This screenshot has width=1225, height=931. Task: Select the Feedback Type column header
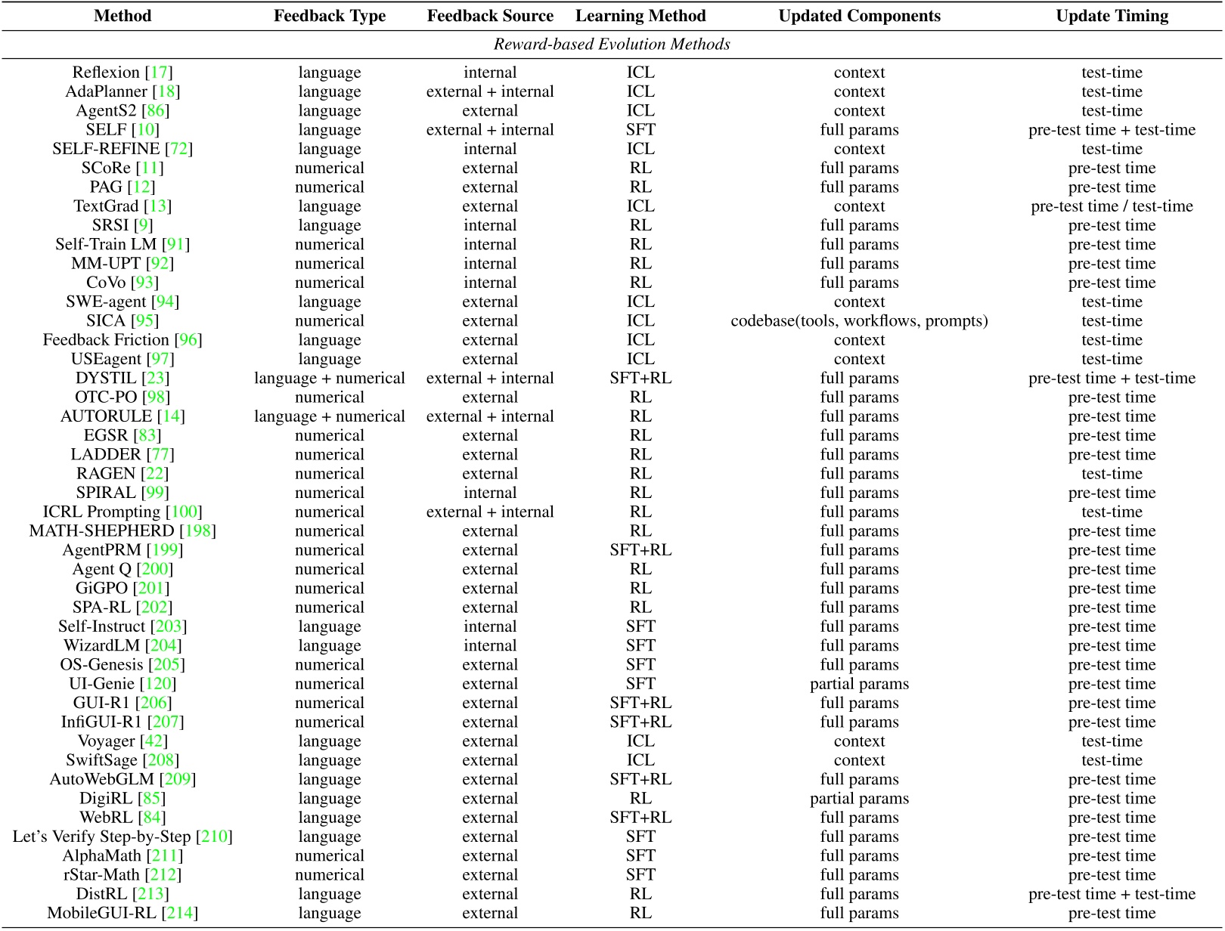tap(330, 16)
